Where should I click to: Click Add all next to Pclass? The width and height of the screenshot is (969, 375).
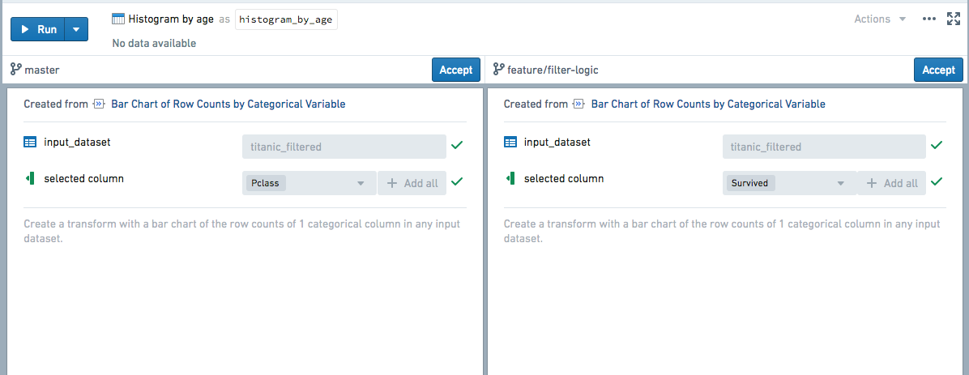pos(412,184)
